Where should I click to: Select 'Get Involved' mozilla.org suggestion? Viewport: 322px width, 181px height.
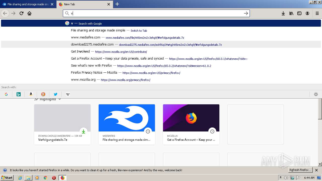click(161, 52)
